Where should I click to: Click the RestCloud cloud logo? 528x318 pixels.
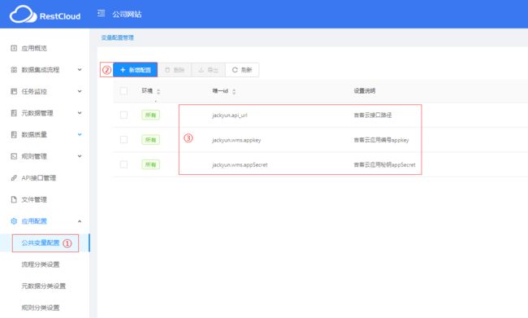23,15
